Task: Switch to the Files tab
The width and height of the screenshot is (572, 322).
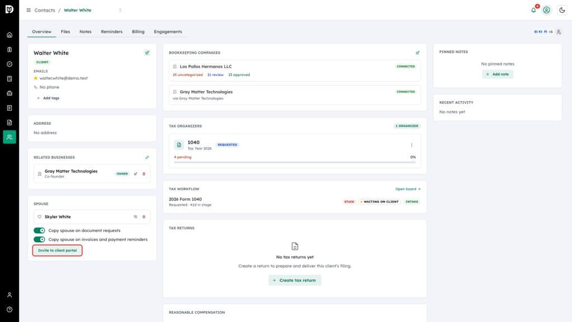Action: [x=65, y=32]
